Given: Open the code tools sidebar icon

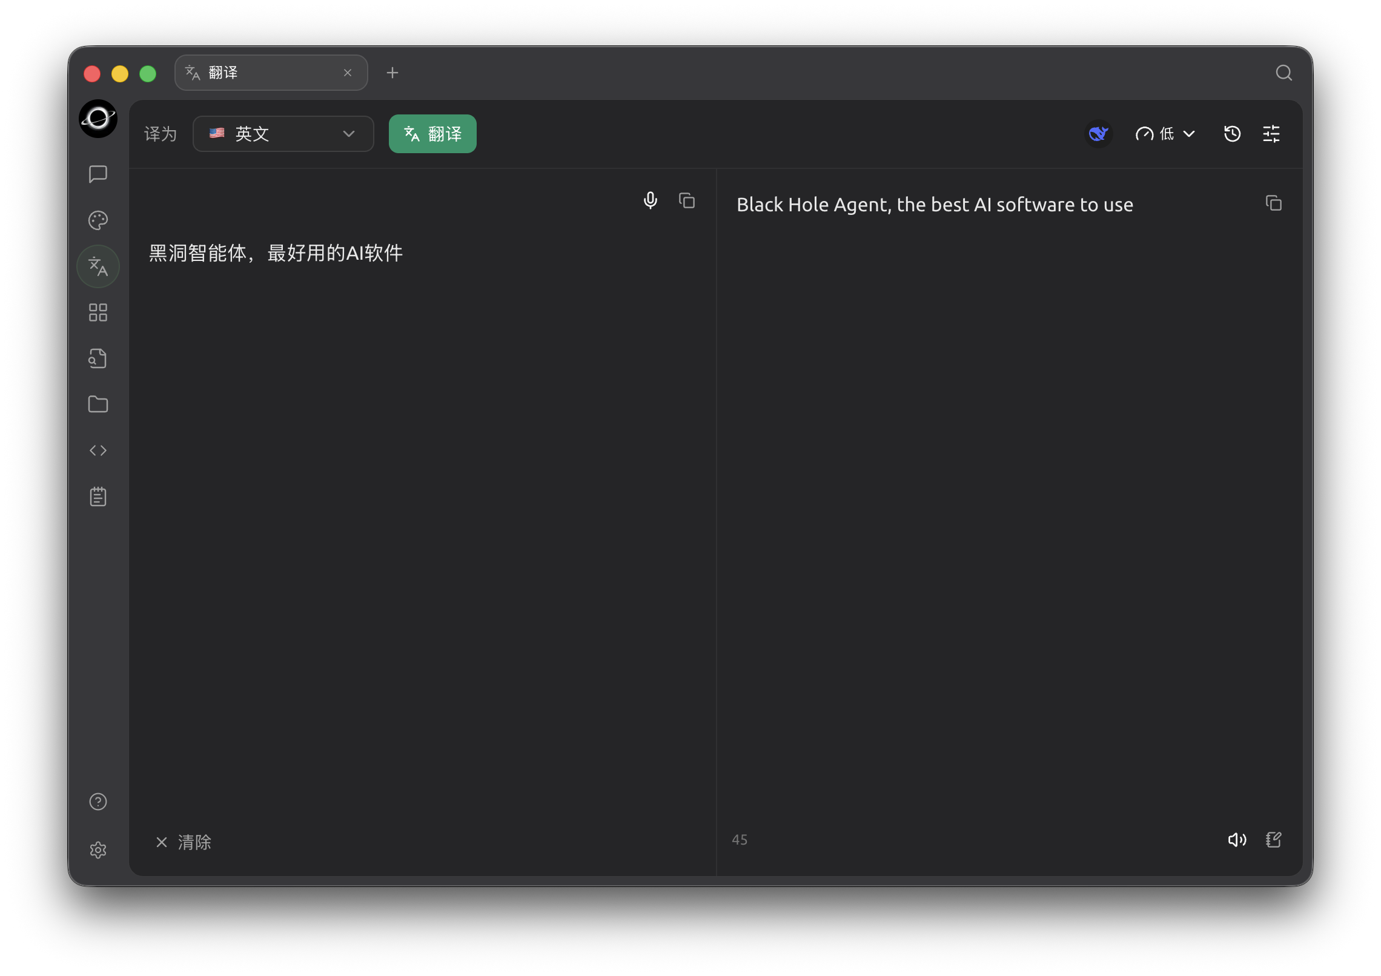Looking at the screenshot, I should point(98,450).
